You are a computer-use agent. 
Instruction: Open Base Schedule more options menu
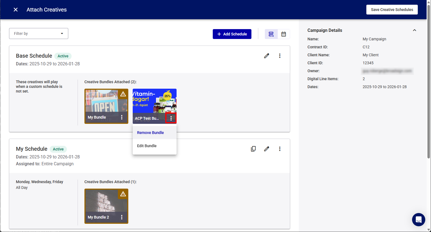click(280, 56)
